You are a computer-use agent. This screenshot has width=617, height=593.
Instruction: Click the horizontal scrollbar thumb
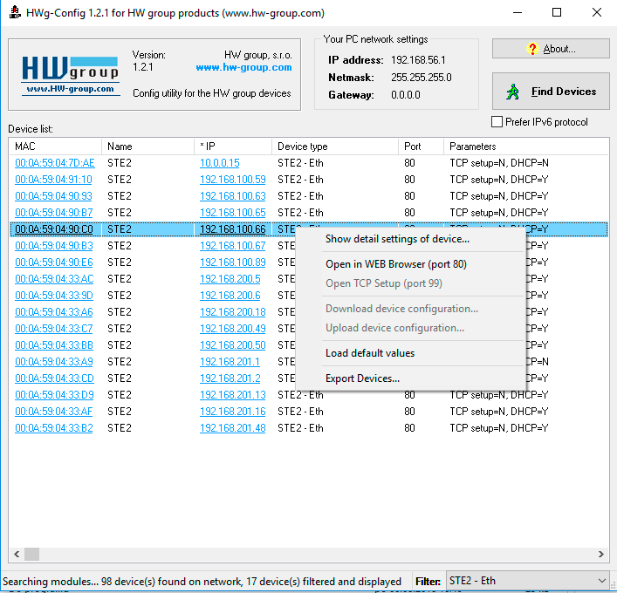point(32,554)
